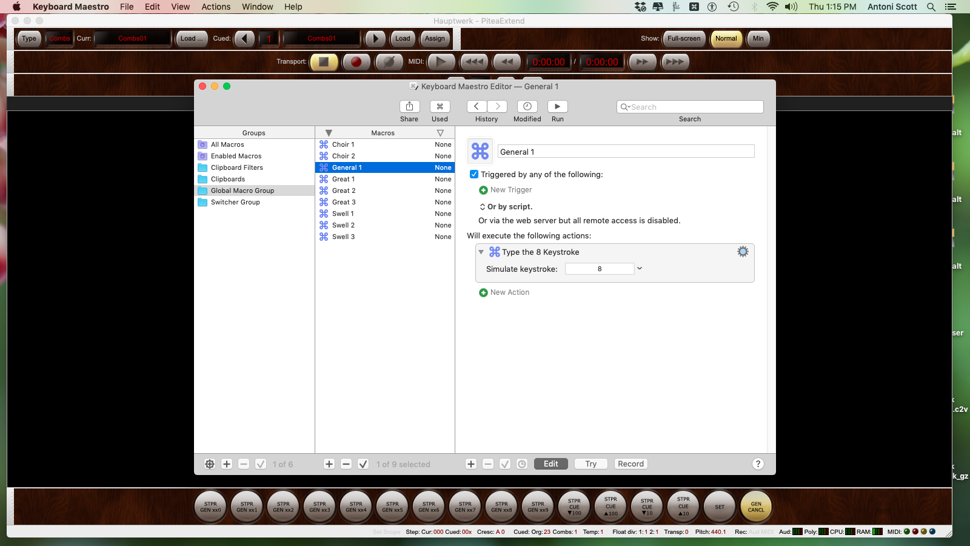Image resolution: width=970 pixels, height=546 pixels.
Task: Click MIDI fast-forward triple arrow in Hauptwerk
Action: click(675, 62)
